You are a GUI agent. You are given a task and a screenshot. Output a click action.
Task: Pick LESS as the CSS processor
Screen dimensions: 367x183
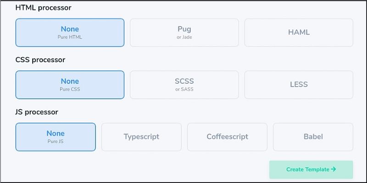pos(299,84)
